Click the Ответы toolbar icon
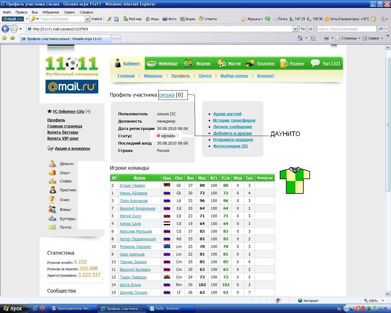This screenshot has height=313, width=391. click(x=201, y=19)
